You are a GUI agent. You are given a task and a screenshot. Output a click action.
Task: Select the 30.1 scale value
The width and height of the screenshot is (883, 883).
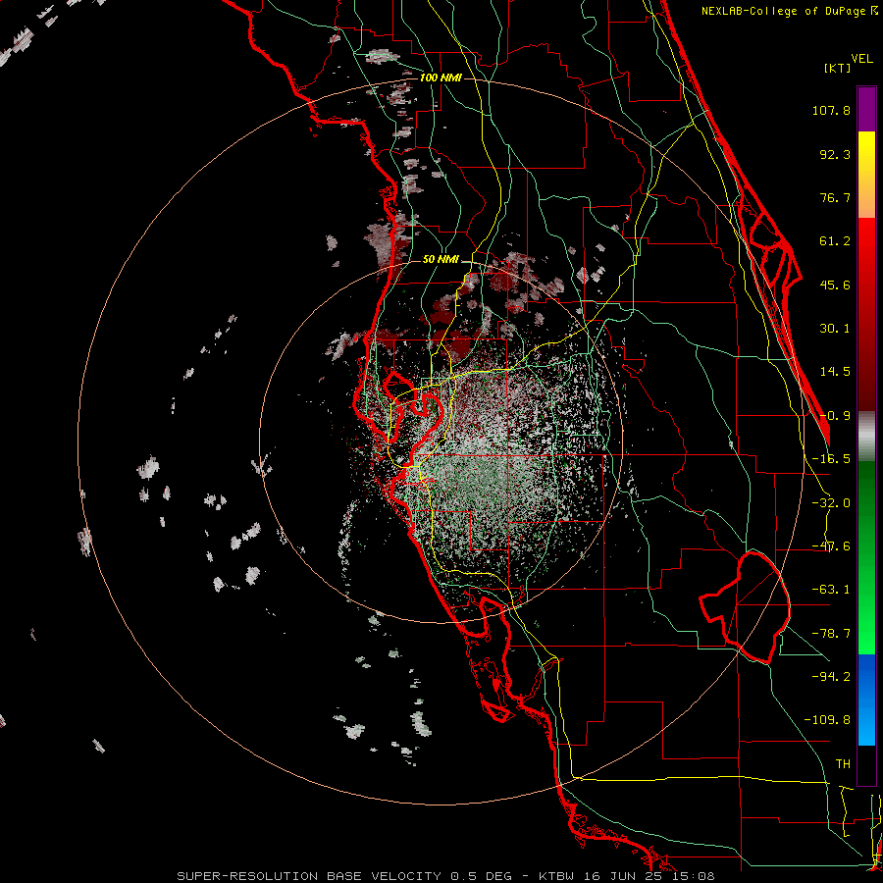pos(835,329)
